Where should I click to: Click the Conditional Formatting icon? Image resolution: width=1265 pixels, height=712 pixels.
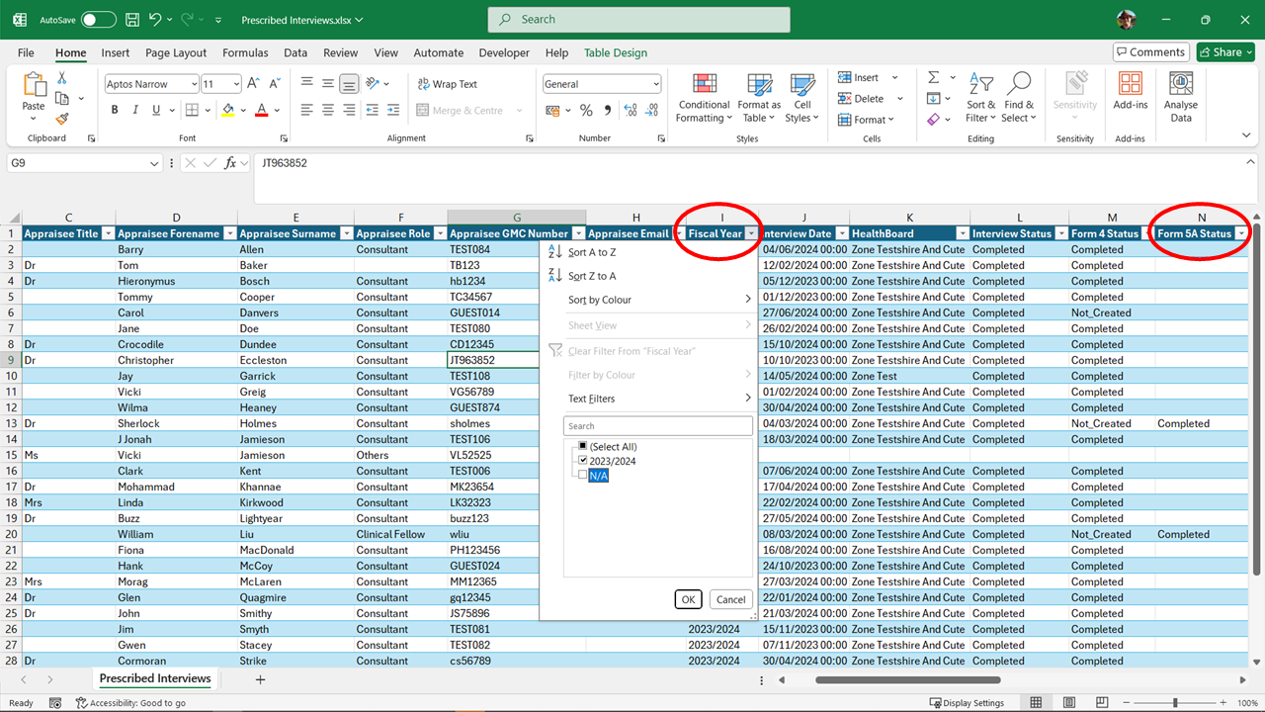tap(704, 85)
